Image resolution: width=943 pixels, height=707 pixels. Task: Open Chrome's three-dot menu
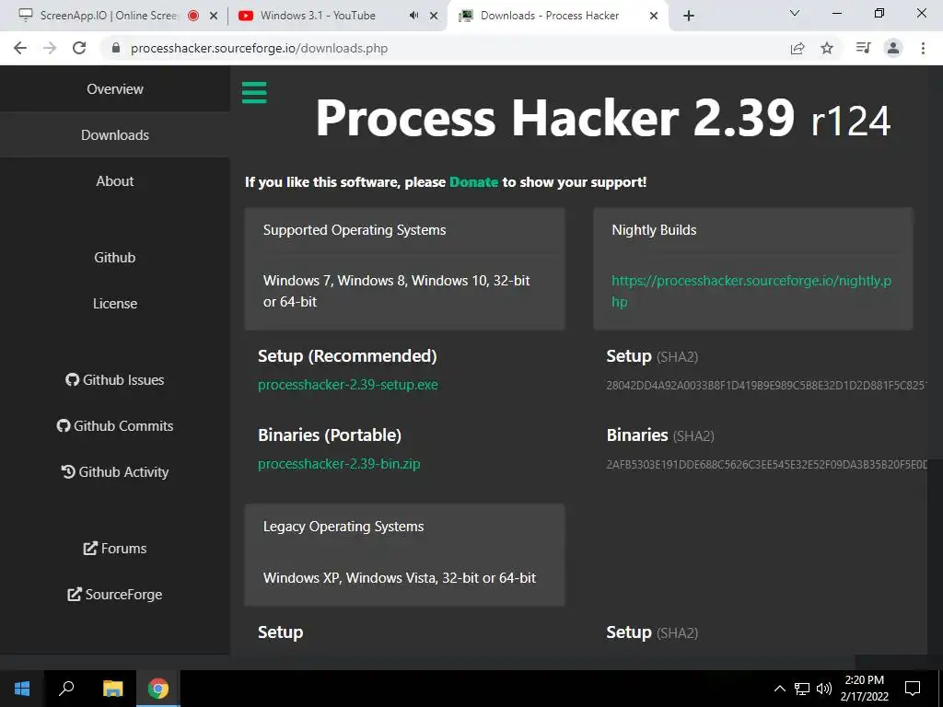(x=923, y=48)
